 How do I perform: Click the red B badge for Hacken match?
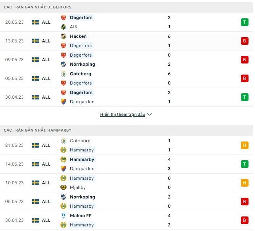[x=244, y=41]
